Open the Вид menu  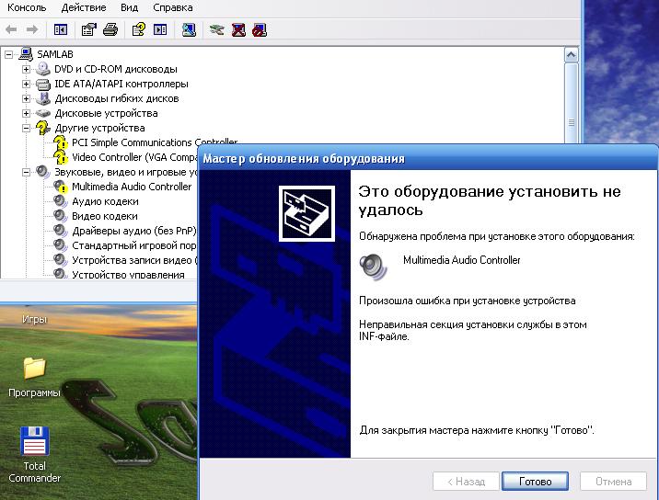[x=129, y=7]
